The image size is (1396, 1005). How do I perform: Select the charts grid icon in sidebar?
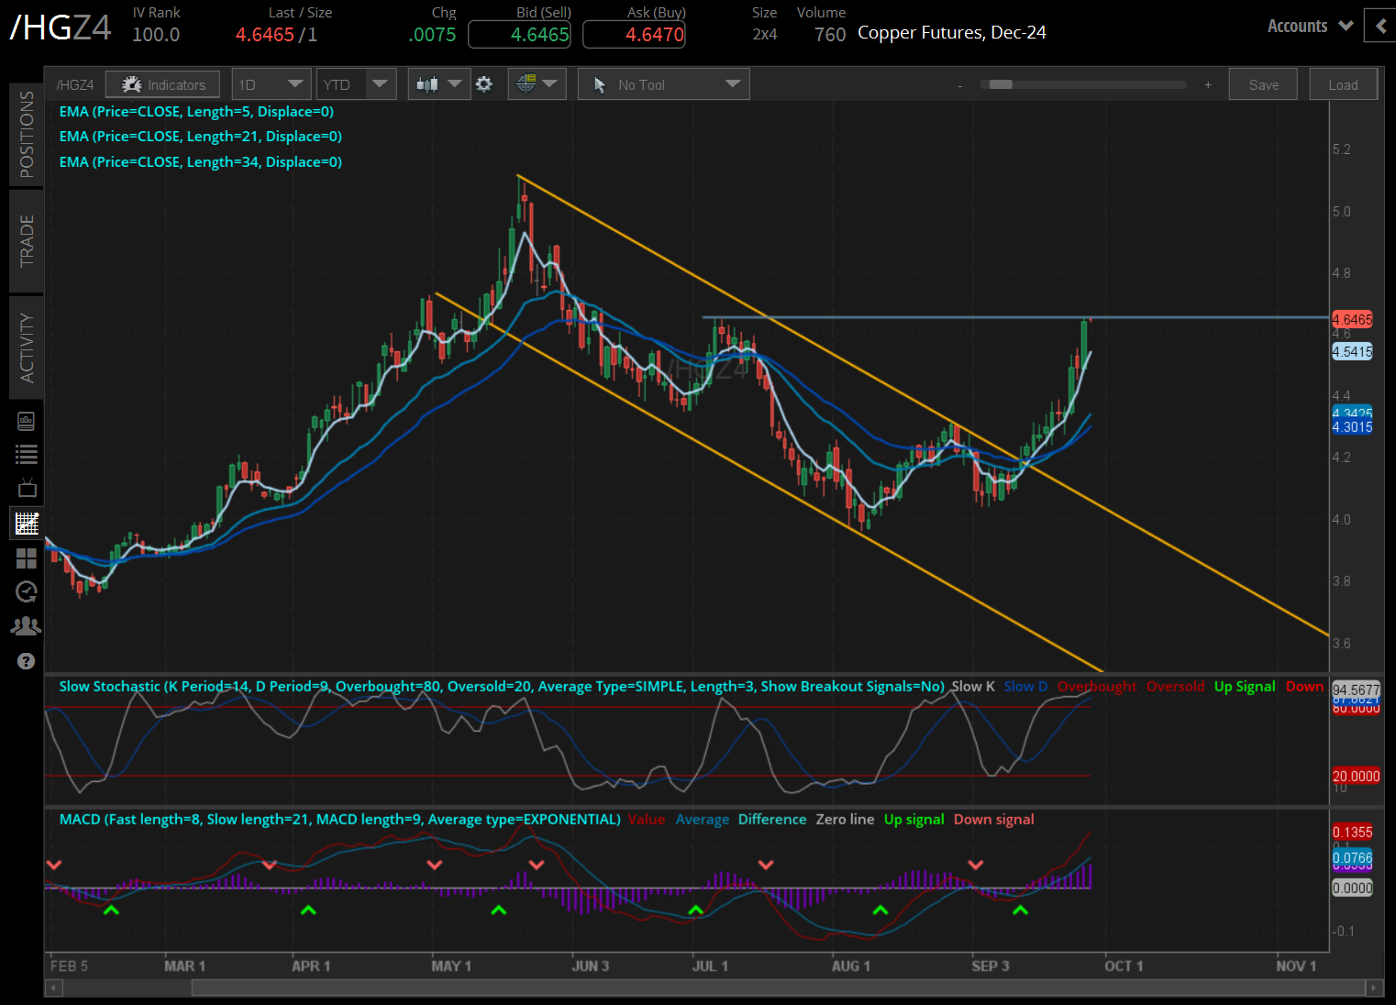pyautogui.click(x=27, y=524)
